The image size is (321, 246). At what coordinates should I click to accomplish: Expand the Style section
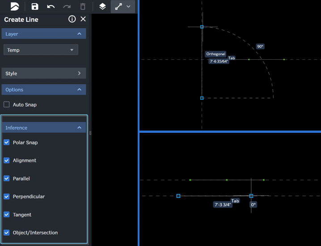coord(43,73)
